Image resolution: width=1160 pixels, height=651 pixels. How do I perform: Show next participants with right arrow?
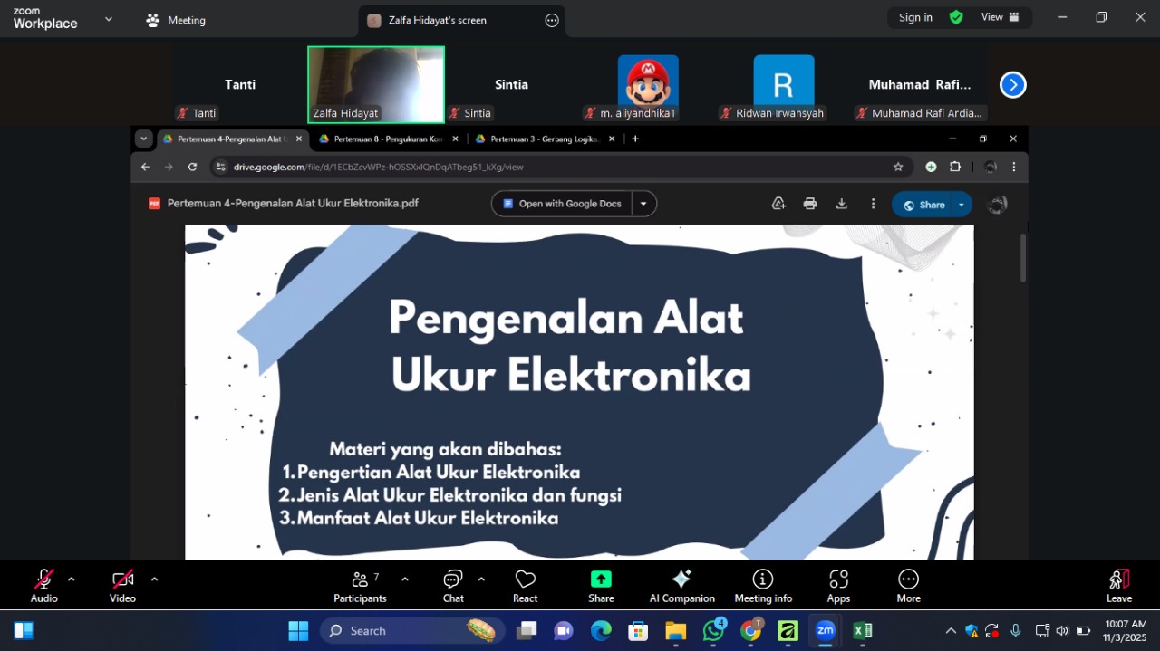tap(1012, 85)
